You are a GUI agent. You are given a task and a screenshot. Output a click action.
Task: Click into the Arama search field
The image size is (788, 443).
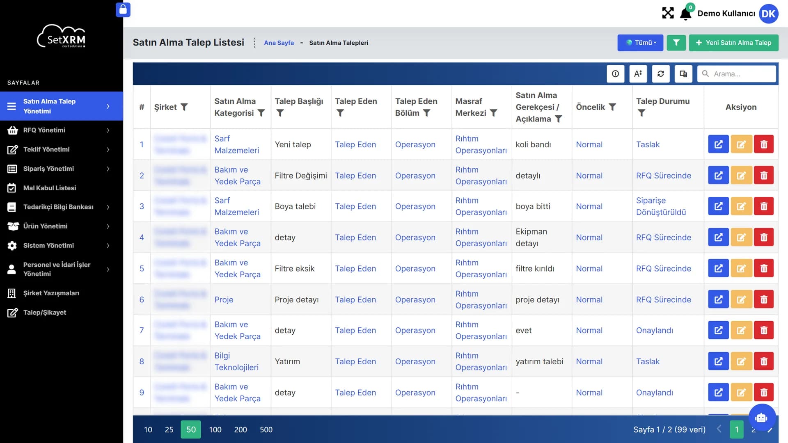[736, 74]
